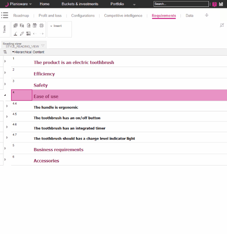Switch to the Data tab
227x234 pixels.
click(190, 16)
